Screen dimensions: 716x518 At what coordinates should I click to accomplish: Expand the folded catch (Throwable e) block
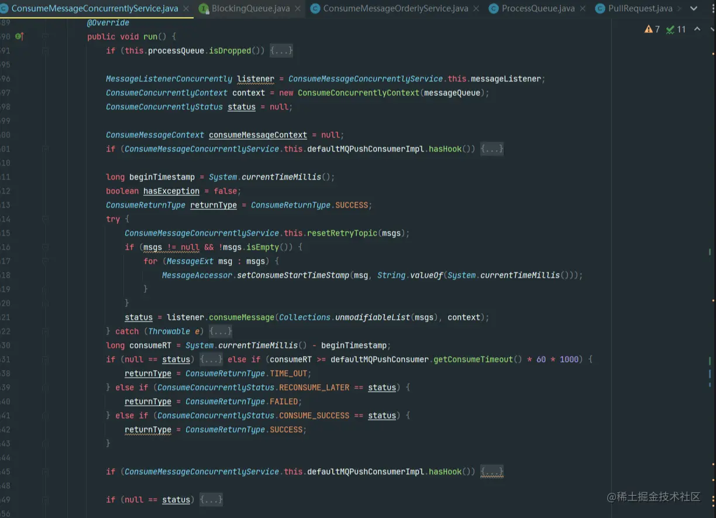(x=221, y=331)
